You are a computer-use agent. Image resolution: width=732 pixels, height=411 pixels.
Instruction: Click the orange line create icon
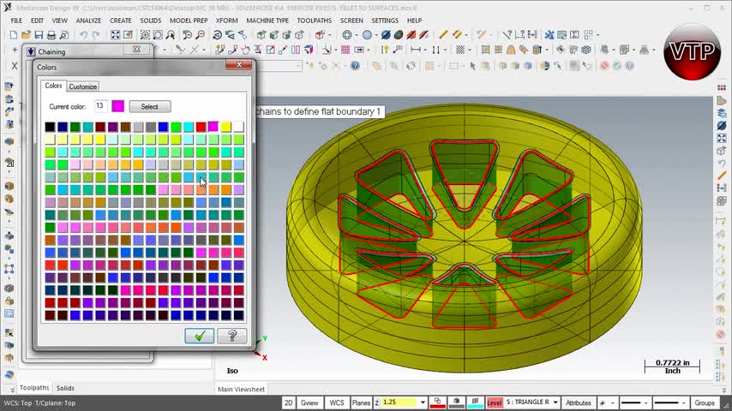click(443, 35)
